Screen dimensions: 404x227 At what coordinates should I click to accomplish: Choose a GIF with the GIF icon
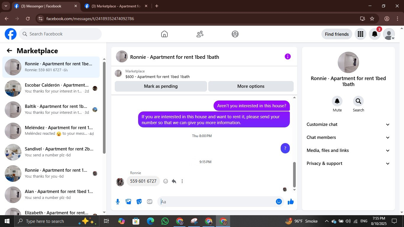point(150,202)
